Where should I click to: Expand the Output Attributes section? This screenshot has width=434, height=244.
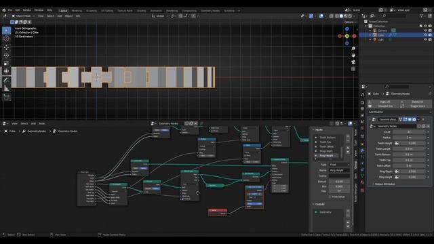(384, 184)
